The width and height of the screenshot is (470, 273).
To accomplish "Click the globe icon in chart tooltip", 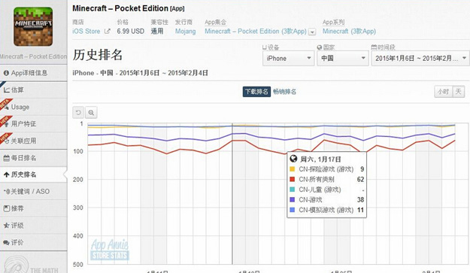I will click(x=293, y=159).
